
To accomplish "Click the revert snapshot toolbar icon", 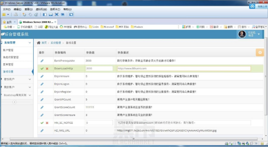I will click(x=30, y=14).
